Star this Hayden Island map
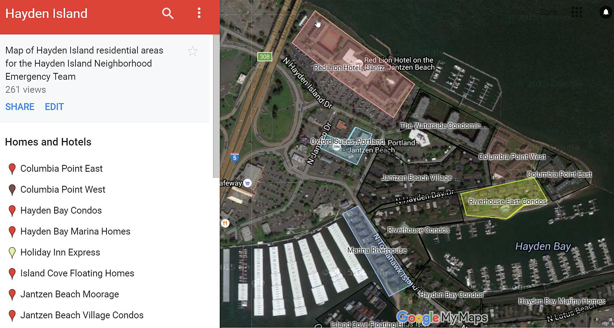Screen dimensions: 614x328 point(192,51)
